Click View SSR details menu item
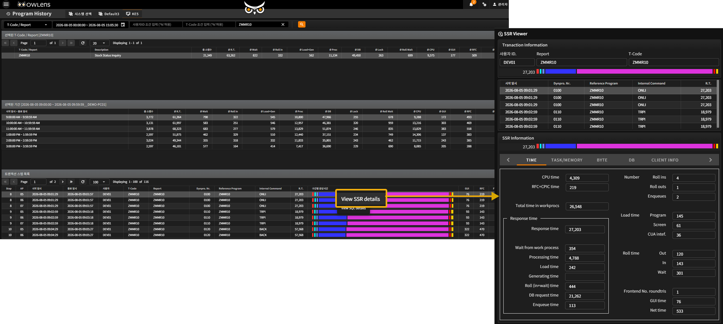This screenshot has width=723, height=324. [x=361, y=199]
